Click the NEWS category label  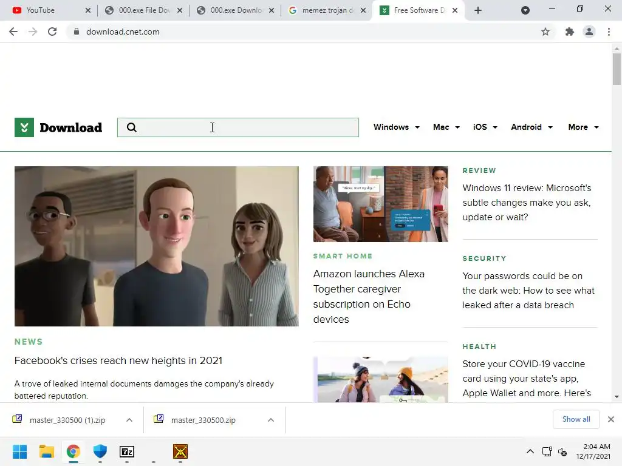(29, 342)
